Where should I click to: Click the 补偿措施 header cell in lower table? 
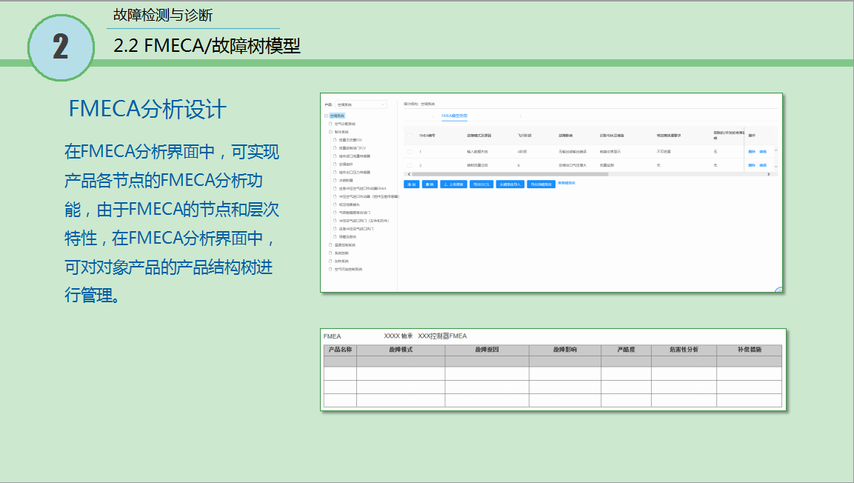coord(749,350)
